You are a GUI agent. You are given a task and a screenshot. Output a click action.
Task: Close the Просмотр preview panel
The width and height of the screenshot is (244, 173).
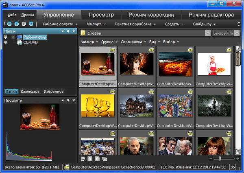(x=74, y=100)
